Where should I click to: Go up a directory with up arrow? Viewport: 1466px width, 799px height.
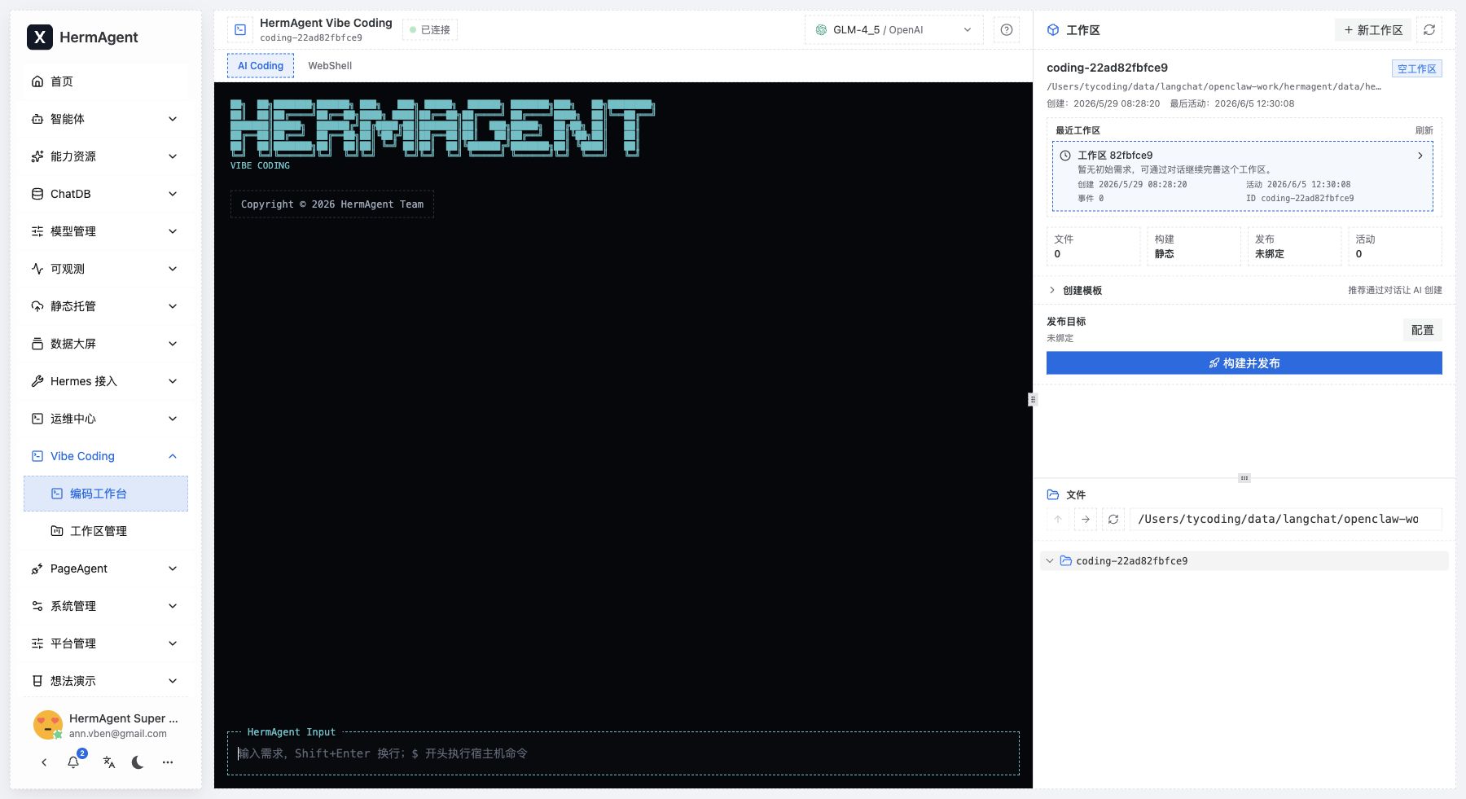1058,519
